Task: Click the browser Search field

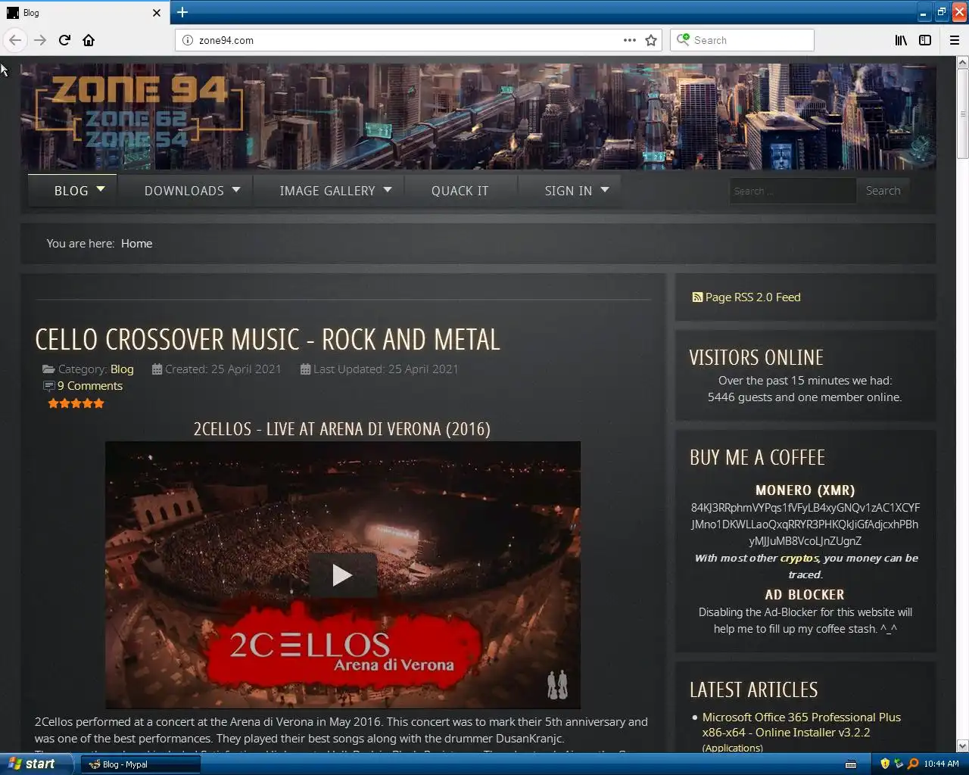Action: (742, 40)
